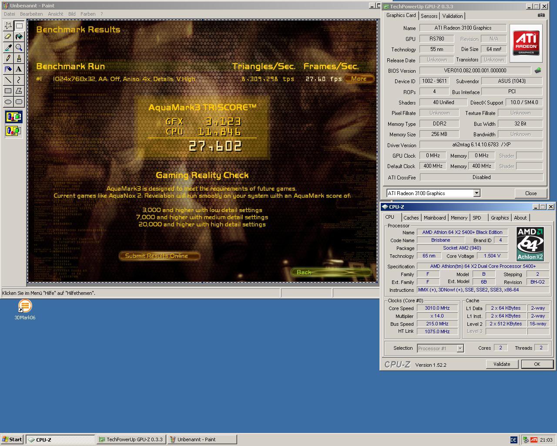Activate the Magnifier tool in Paint

pyautogui.click(x=19, y=47)
